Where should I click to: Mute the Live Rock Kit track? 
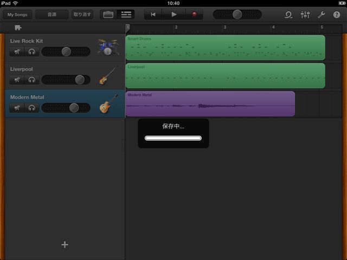17,52
